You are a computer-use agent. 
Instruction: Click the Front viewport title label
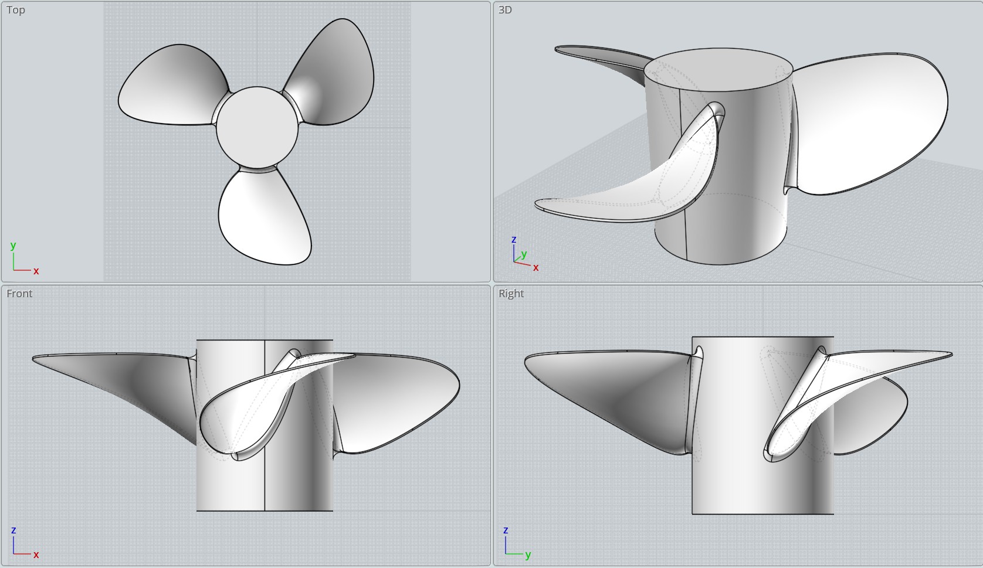pos(19,294)
